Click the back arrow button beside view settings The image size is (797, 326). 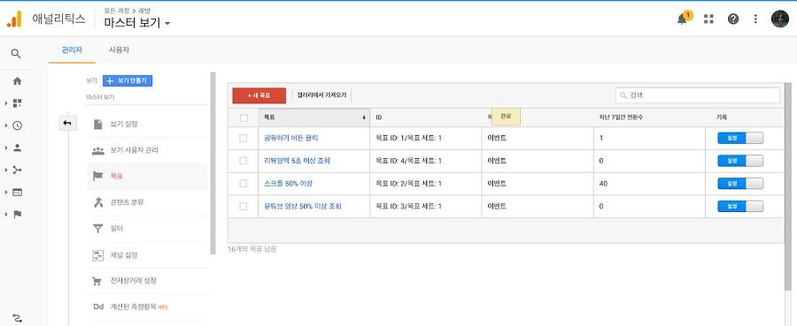click(67, 123)
